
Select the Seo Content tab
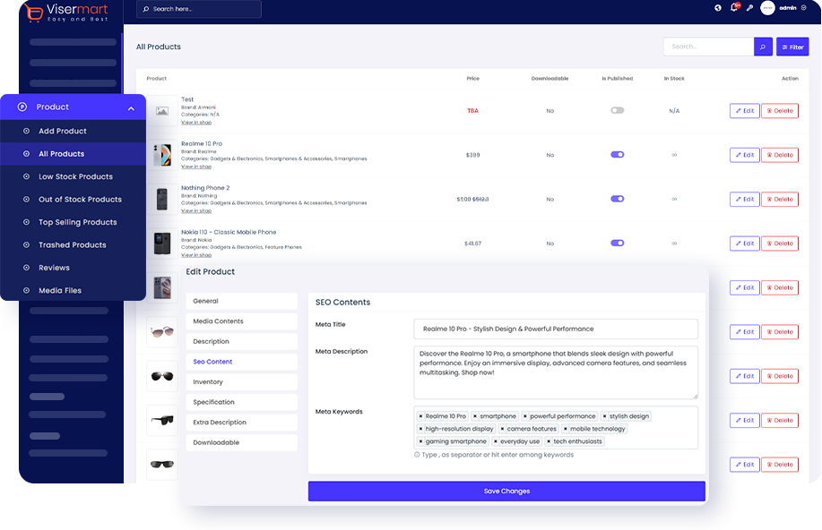241,362
